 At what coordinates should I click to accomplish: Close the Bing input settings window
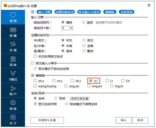pyautogui.click(x=149, y=5)
